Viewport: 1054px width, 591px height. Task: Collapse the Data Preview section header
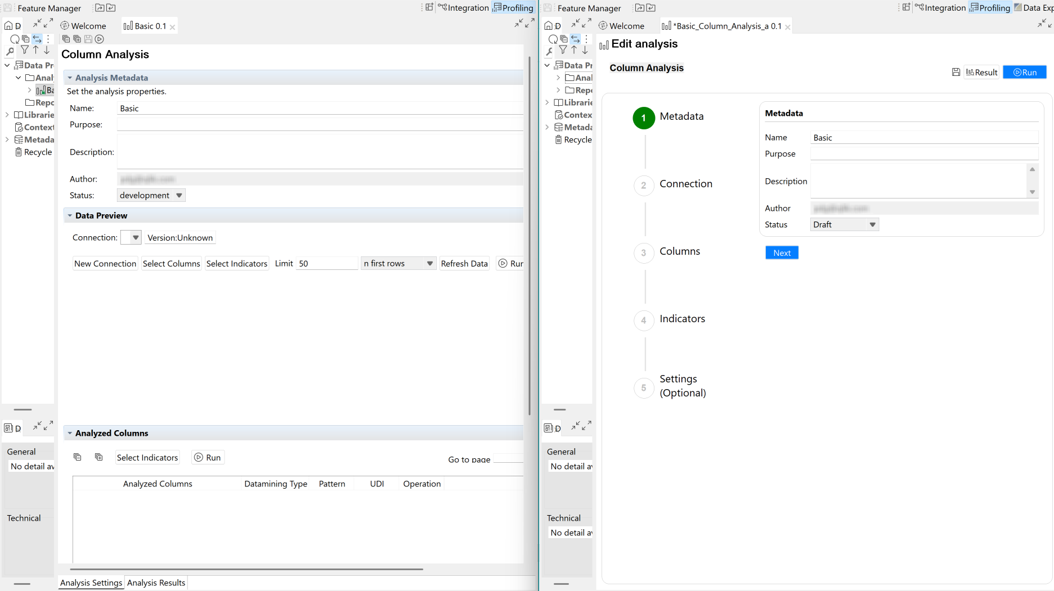(x=70, y=215)
